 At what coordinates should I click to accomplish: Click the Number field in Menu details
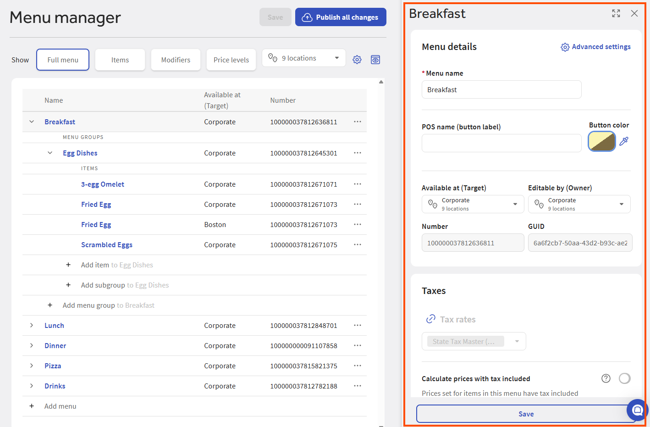pyautogui.click(x=473, y=243)
